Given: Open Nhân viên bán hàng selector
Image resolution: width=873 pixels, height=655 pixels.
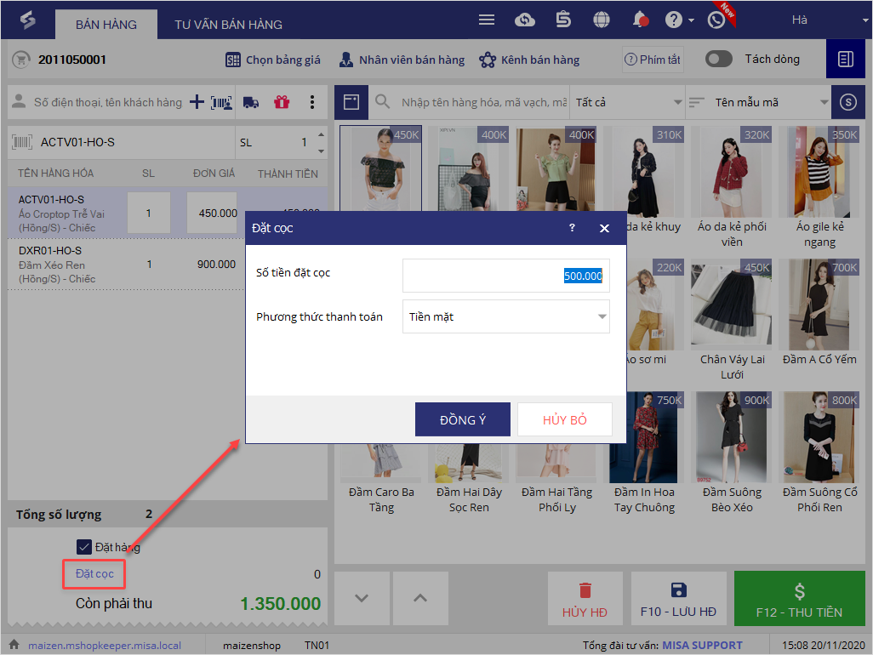Looking at the screenshot, I should click(x=402, y=60).
